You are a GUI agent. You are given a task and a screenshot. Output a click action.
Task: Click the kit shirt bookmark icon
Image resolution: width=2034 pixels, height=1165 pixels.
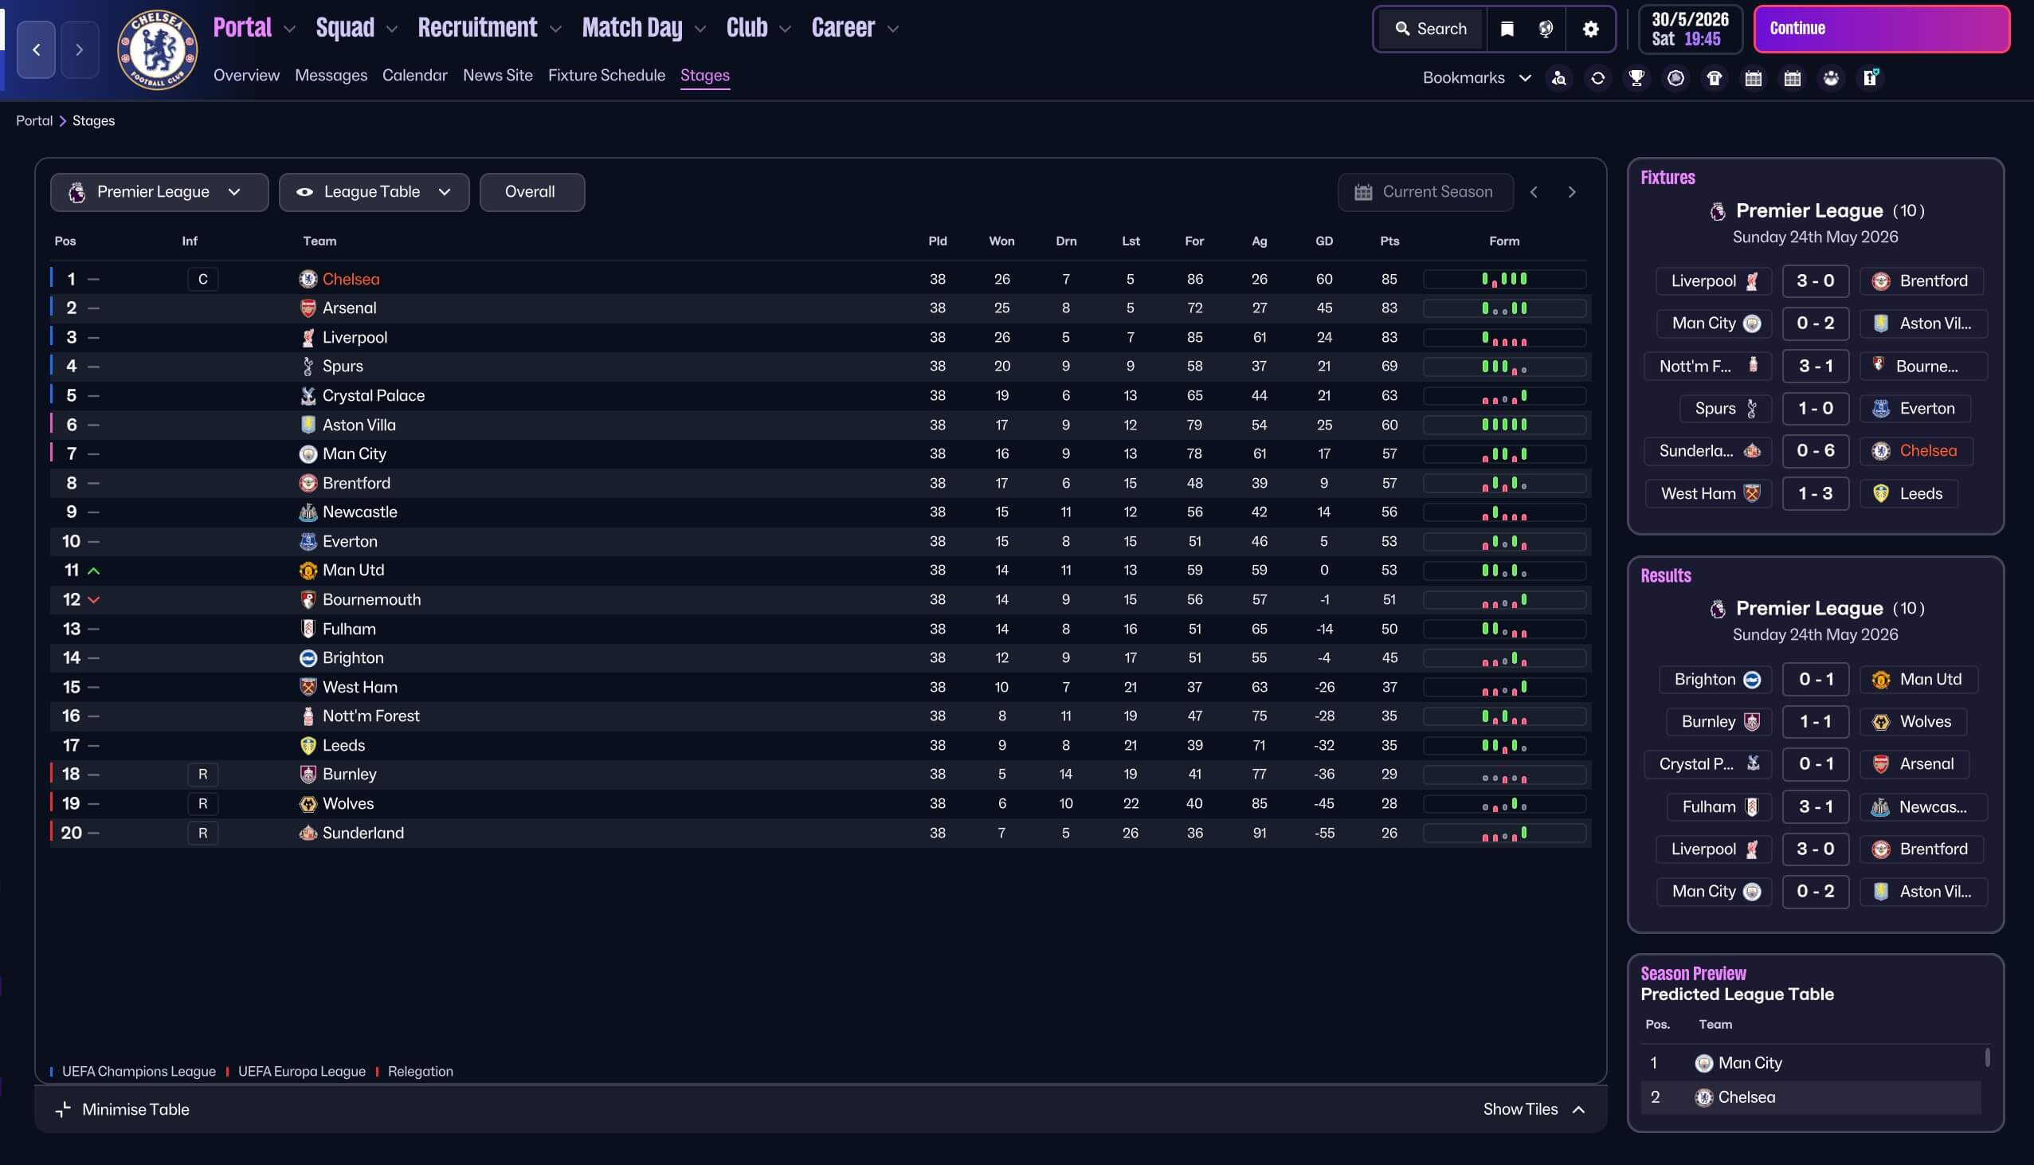pyautogui.click(x=1714, y=77)
